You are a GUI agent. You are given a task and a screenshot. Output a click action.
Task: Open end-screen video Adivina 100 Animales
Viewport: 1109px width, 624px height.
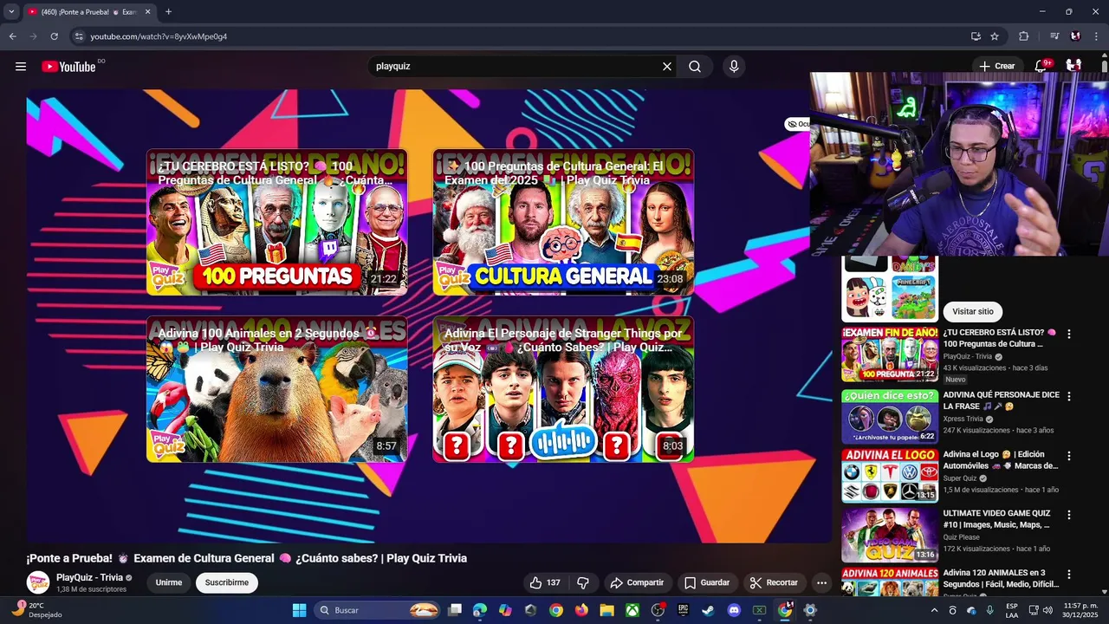[x=277, y=389]
